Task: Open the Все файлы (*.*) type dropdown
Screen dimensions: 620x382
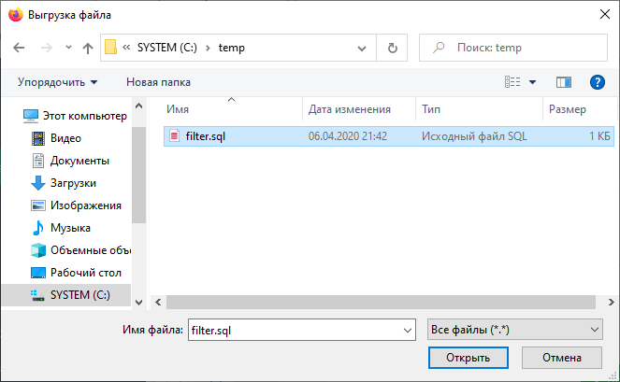Action: pyautogui.click(x=515, y=330)
